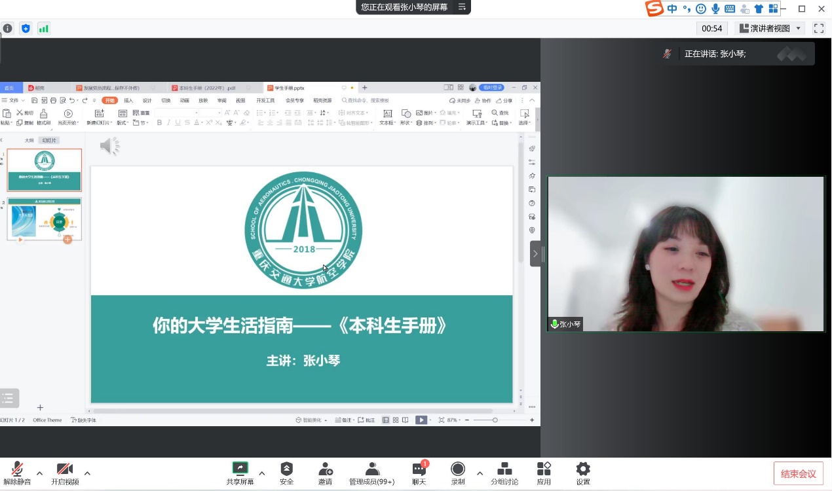
Task: Click the red 结束会议 button
Action: coord(798,473)
